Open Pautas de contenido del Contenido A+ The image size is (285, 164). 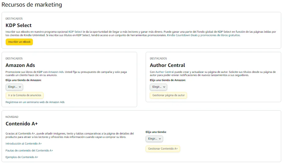click(x=29, y=150)
